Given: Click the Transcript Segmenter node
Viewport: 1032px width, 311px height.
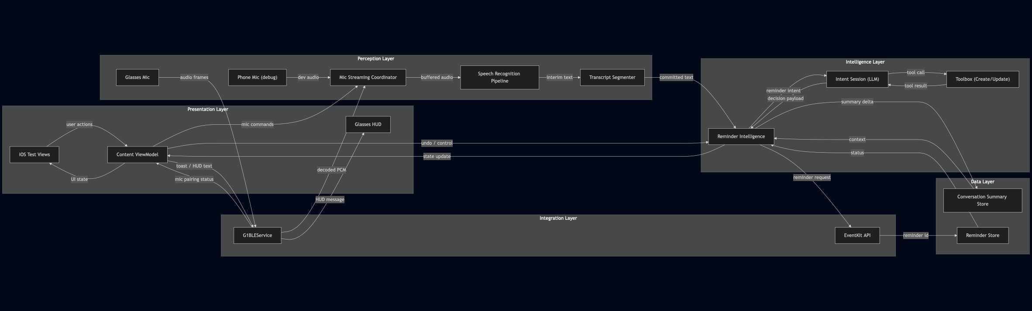Looking at the screenshot, I should pyautogui.click(x=612, y=77).
